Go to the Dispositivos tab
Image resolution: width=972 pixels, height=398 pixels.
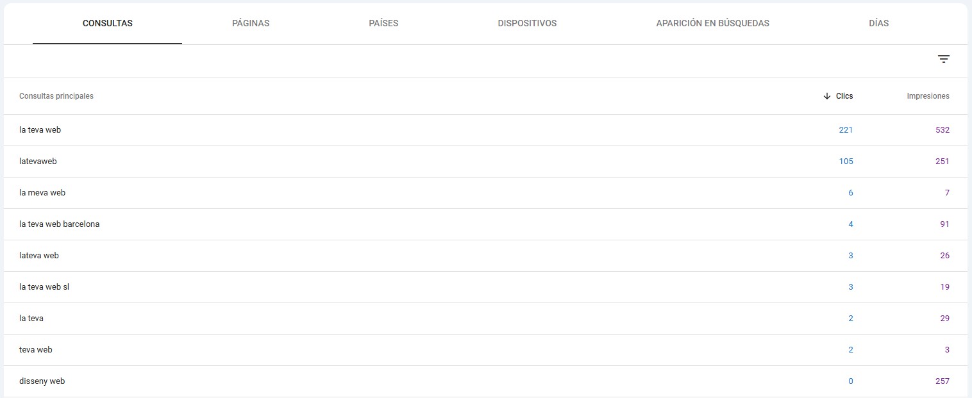coord(527,23)
